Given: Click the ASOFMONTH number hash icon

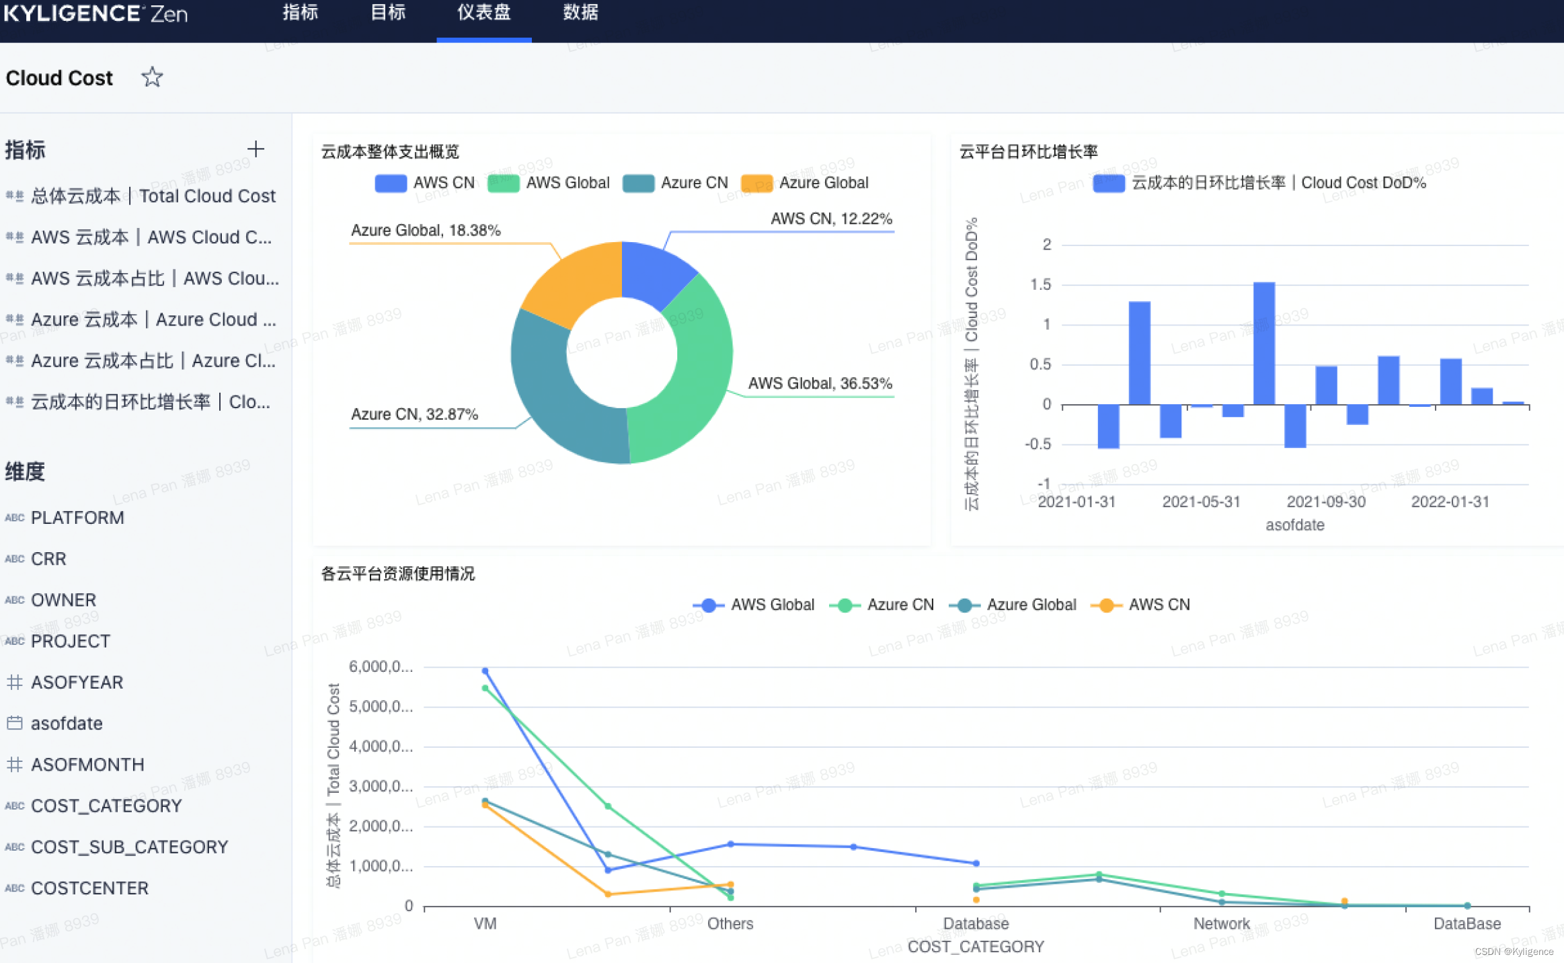Looking at the screenshot, I should [x=14, y=765].
